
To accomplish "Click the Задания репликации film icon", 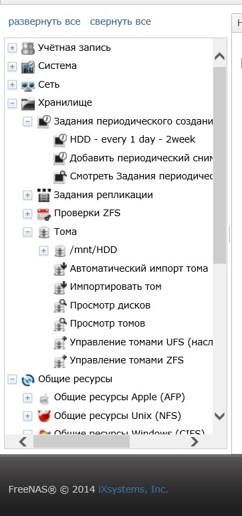I will (x=43, y=195).
